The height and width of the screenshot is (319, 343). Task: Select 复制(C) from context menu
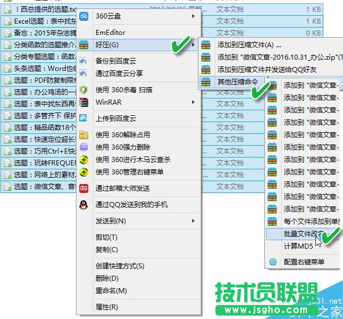pyautogui.click(x=106, y=250)
